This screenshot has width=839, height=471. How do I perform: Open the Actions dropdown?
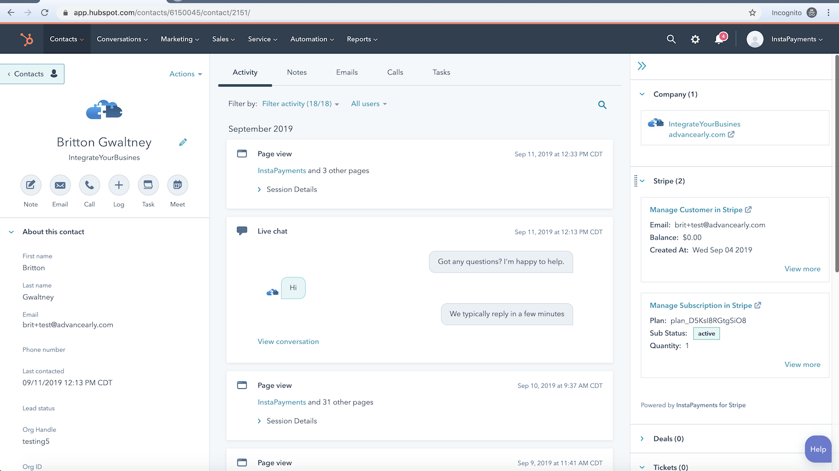click(186, 74)
